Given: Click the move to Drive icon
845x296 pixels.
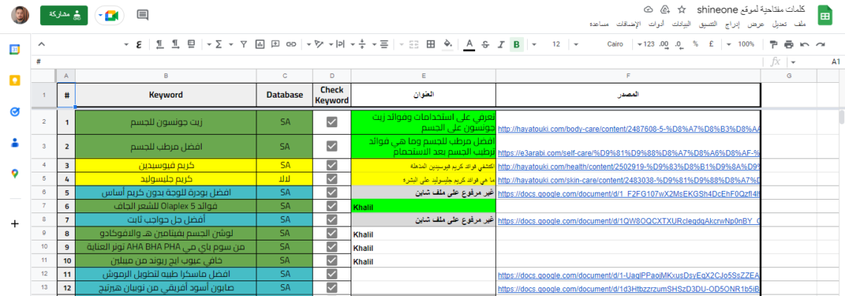Looking at the screenshot, I should pyautogui.click(x=665, y=10).
